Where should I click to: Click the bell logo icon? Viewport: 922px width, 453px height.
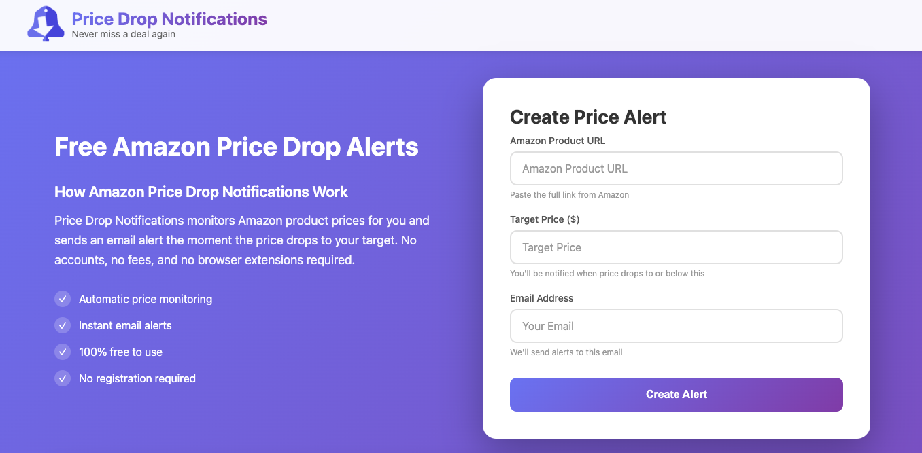(45, 24)
